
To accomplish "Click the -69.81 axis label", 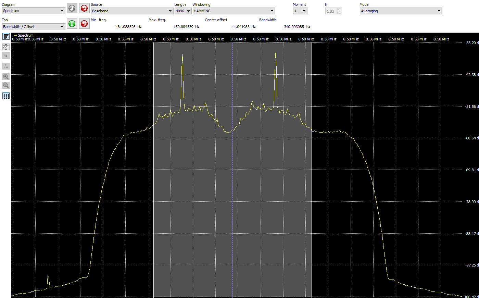I will 472,170.
